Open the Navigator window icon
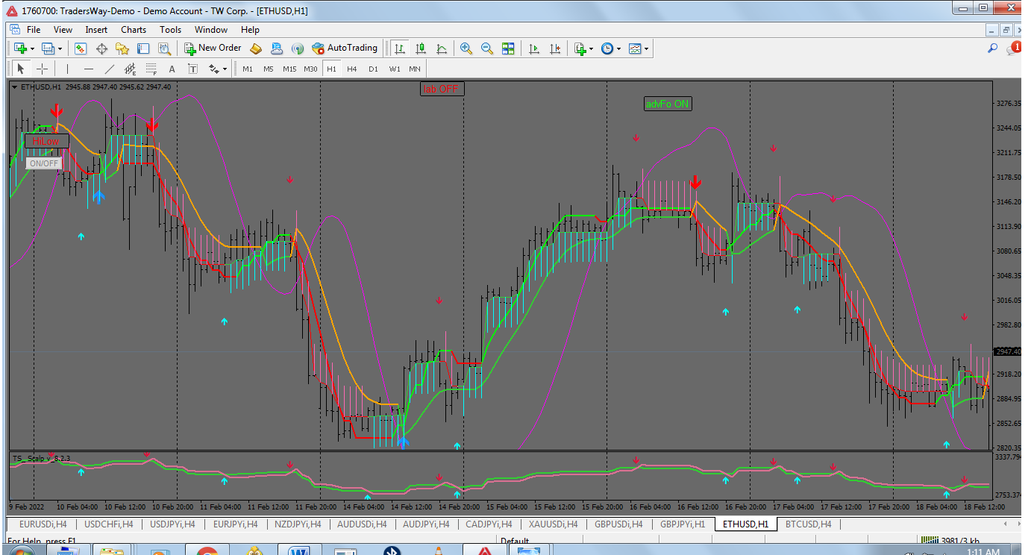The image size is (1034, 555). click(x=122, y=48)
